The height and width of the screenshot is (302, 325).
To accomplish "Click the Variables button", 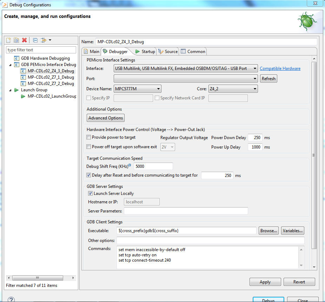I will [292, 231].
